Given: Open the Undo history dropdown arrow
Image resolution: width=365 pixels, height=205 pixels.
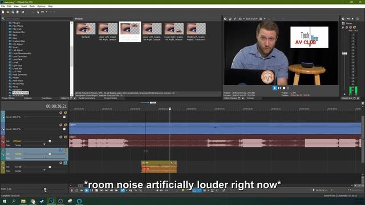Looking at the screenshot, I should pyautogui.click(x=46, y=12).
